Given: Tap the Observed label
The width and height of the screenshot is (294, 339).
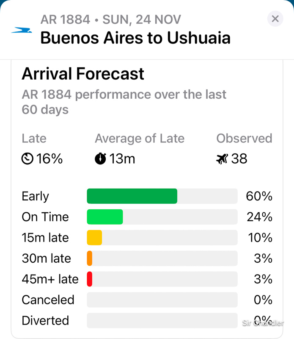Looking at the screenshot, I should [x=244, y=139].
